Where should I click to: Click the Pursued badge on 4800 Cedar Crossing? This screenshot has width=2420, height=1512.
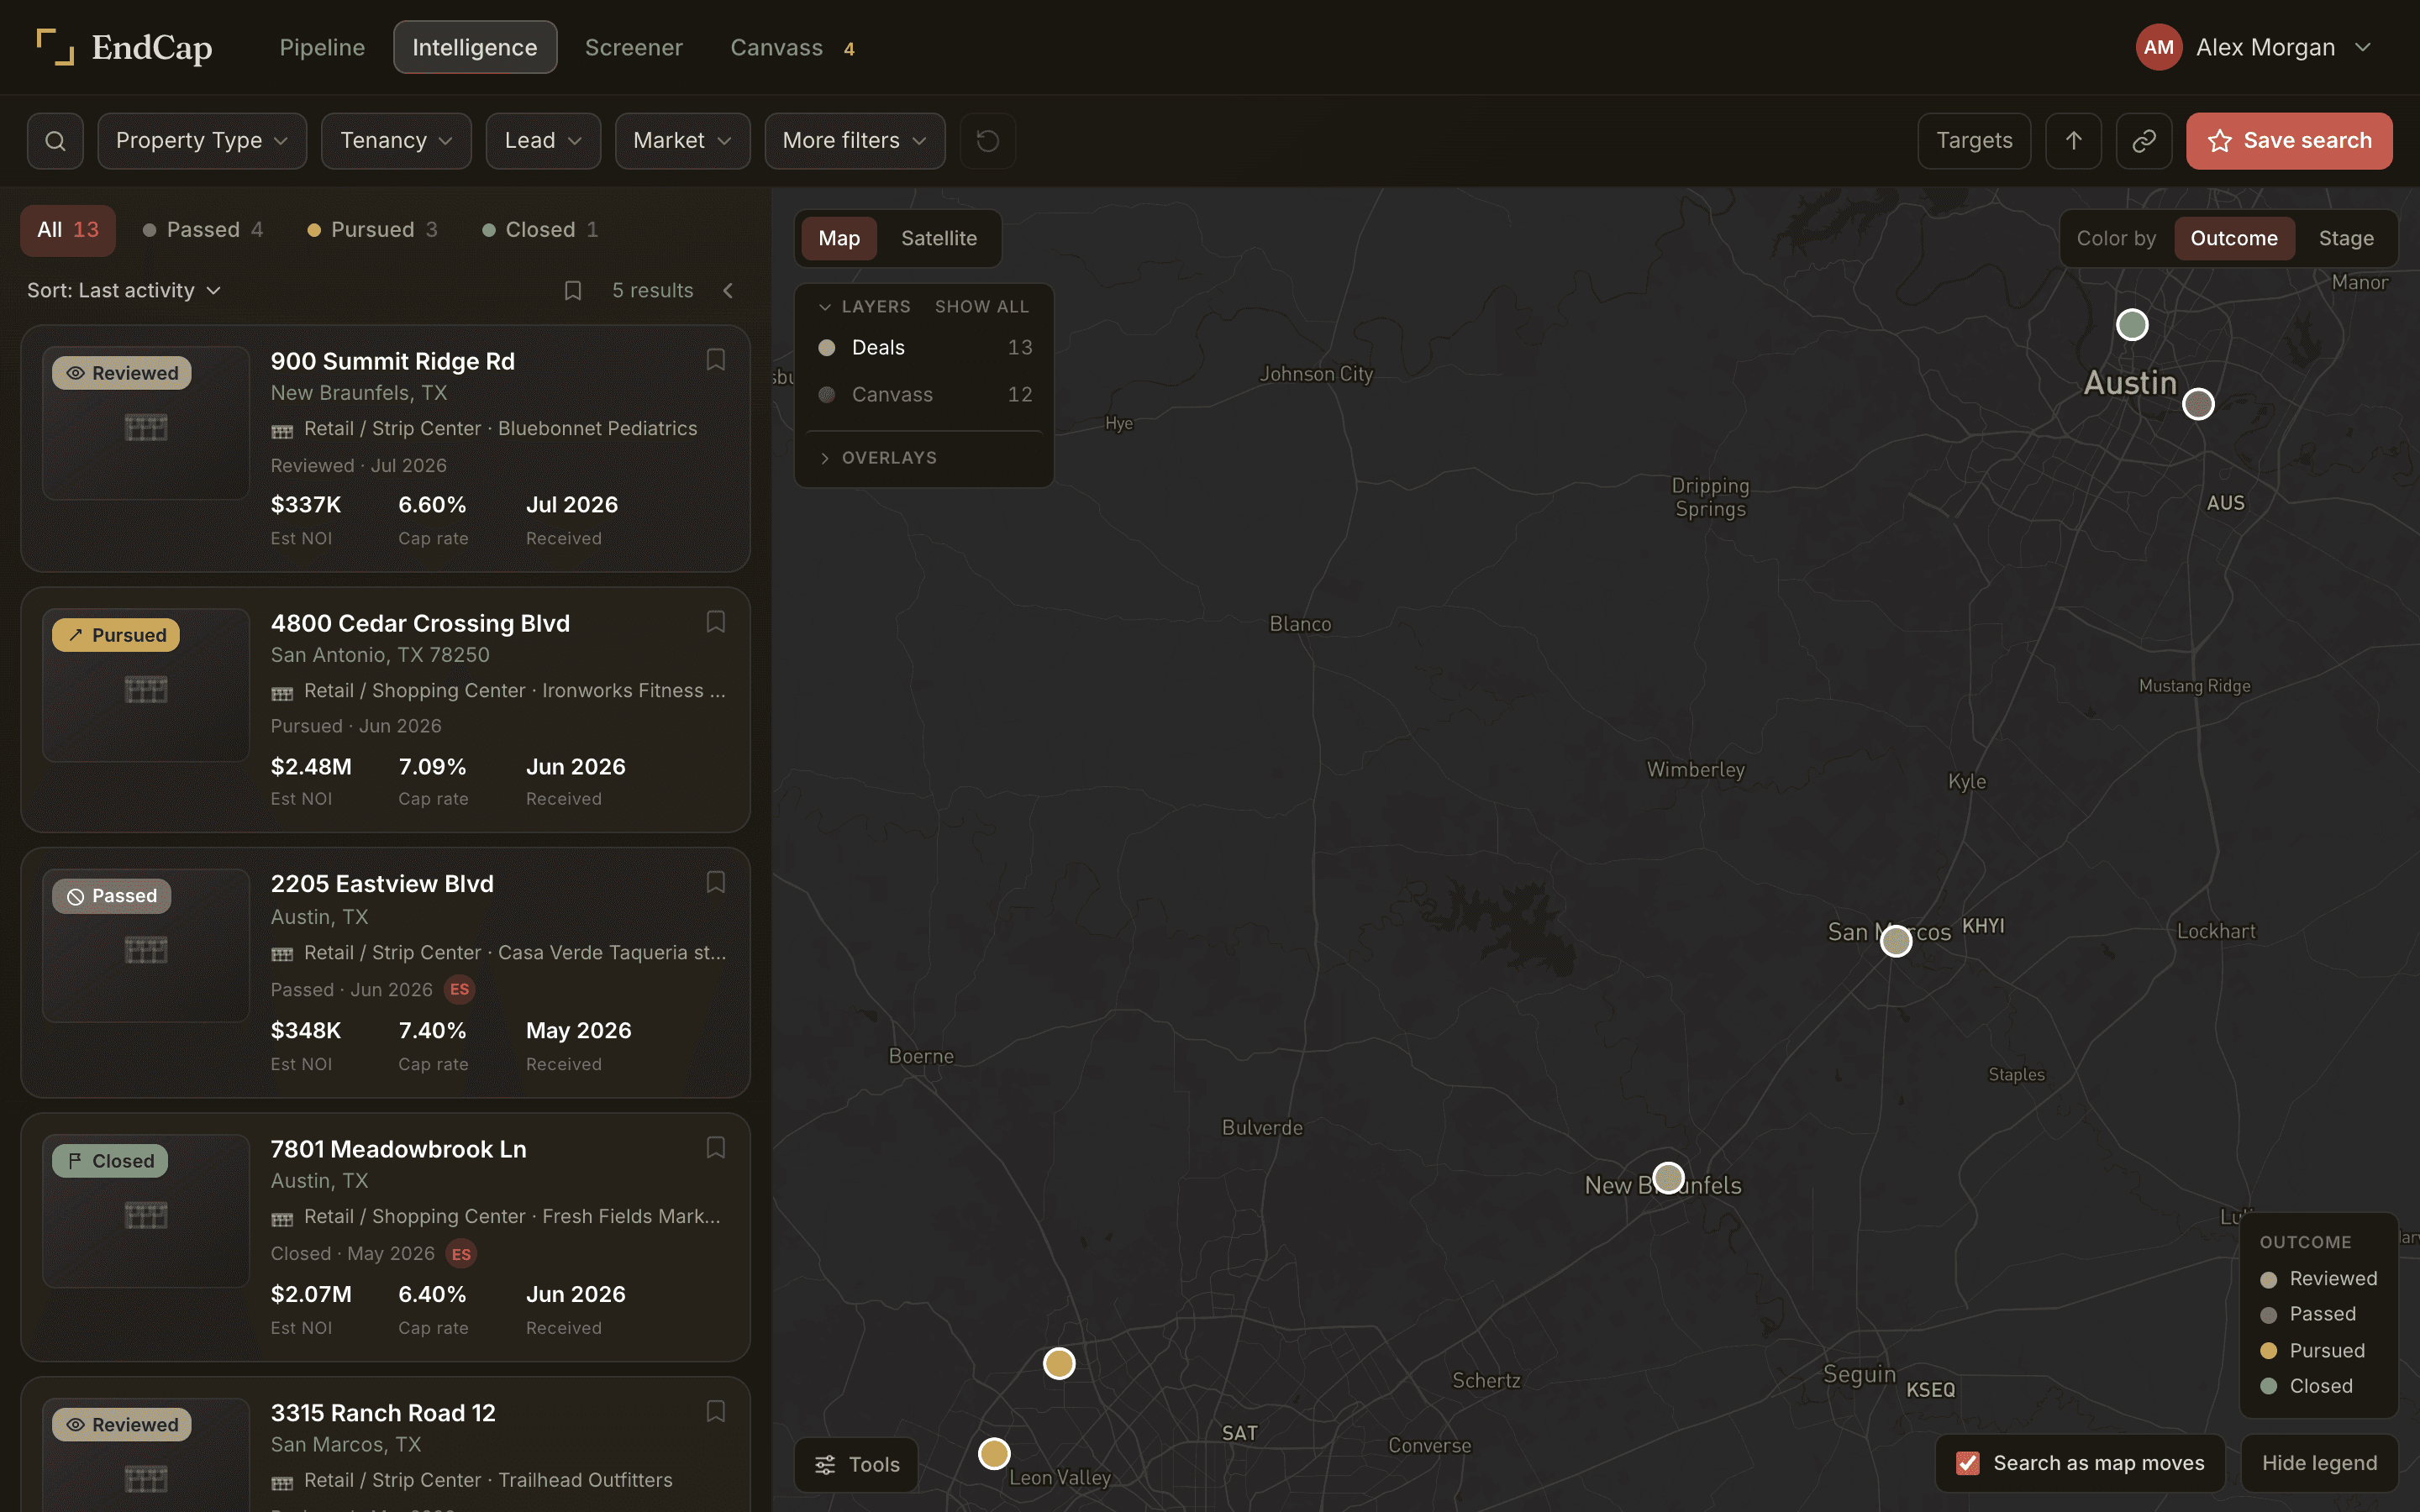tap(116, 635)
